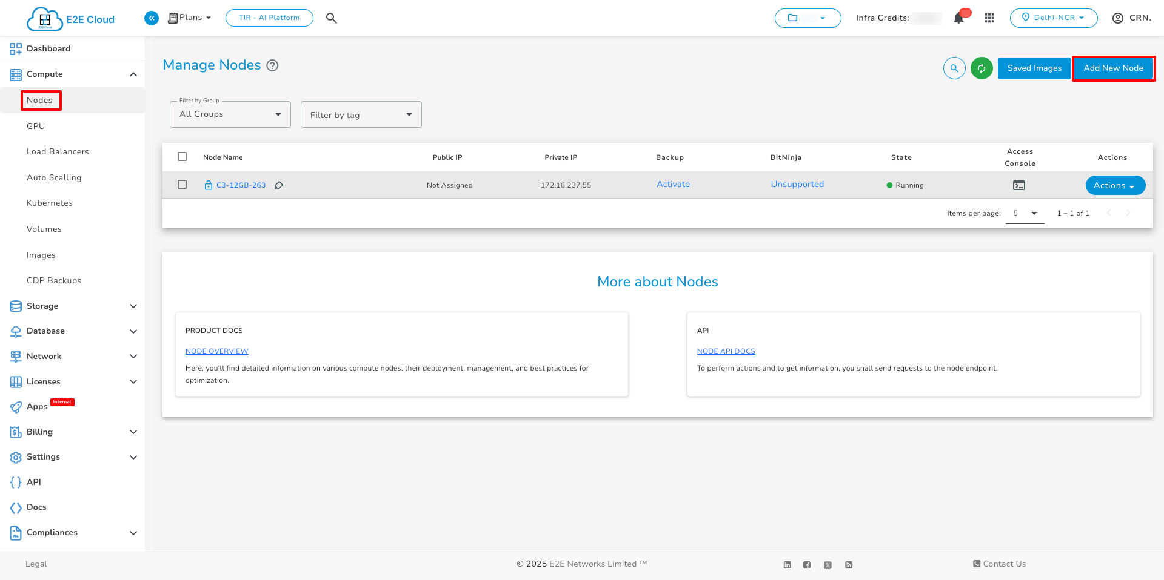Open the Filter by tag dropdown

[x=361, y=114]
